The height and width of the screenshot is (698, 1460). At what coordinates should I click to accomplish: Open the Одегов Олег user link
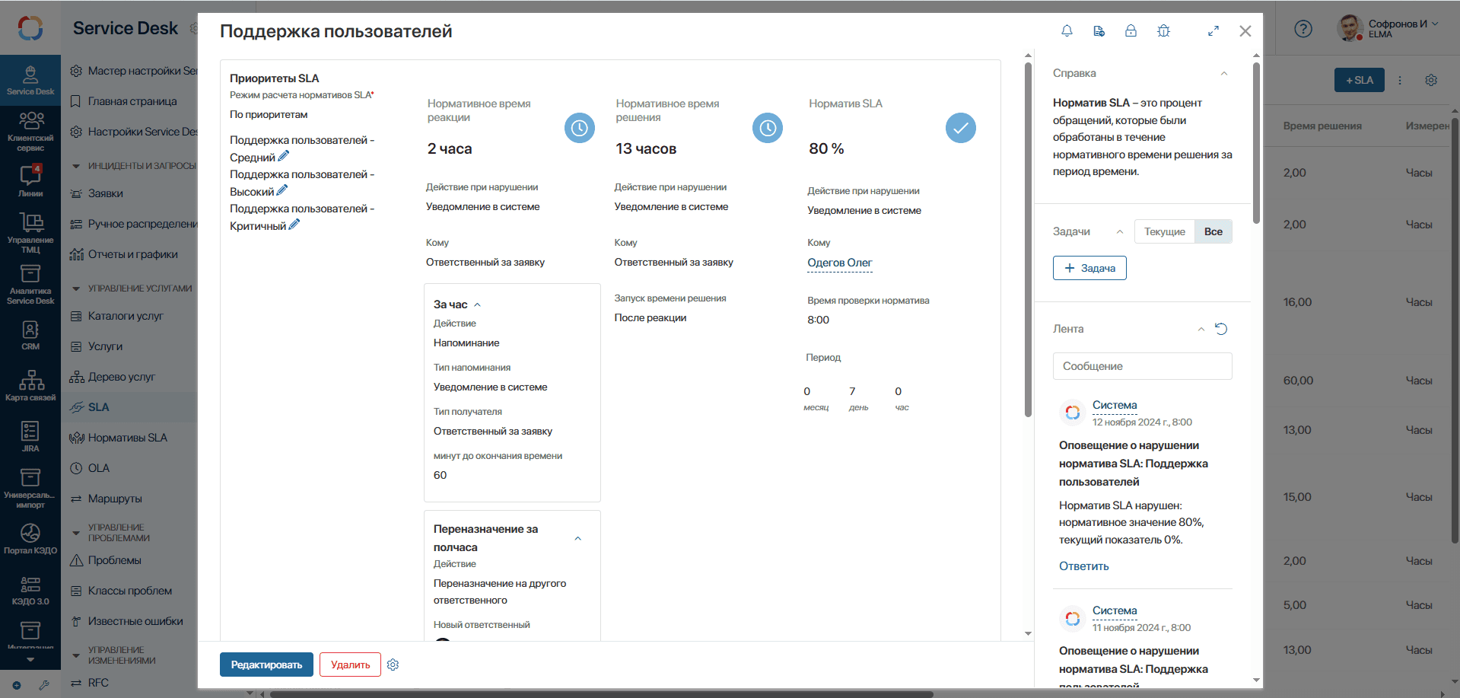point(839,263)
